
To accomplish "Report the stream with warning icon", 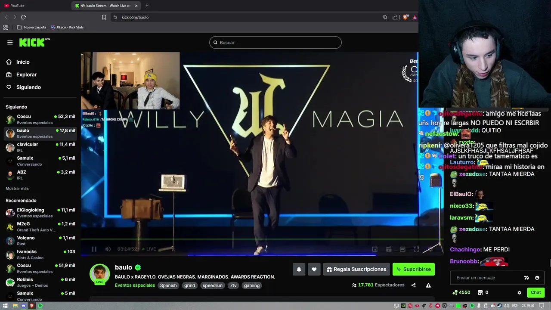I will pyautogui.click(x=428, y=285).
